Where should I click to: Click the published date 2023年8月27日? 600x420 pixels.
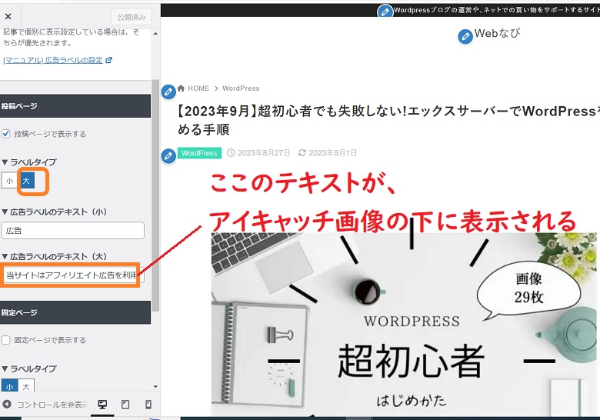pyautogui.click(x=264, y=153)
